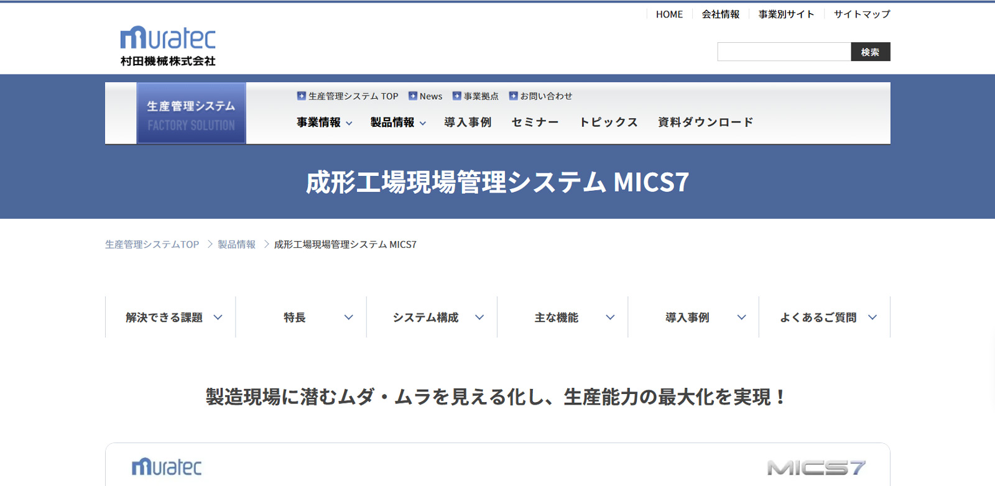
Task: Open 資料ダウンロード menu item
Action: [706, 122]
